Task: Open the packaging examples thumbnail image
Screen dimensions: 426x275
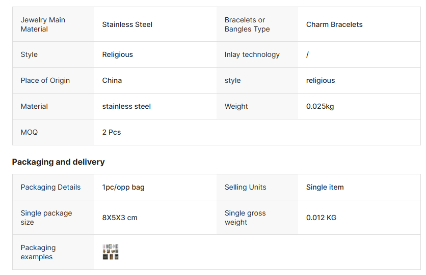Action: (x=110, y=252)
